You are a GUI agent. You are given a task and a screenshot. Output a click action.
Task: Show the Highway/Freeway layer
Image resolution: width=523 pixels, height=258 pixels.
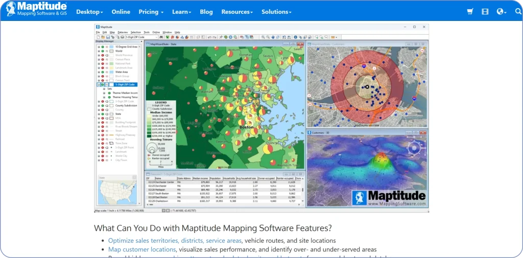[x=103, y=135]
